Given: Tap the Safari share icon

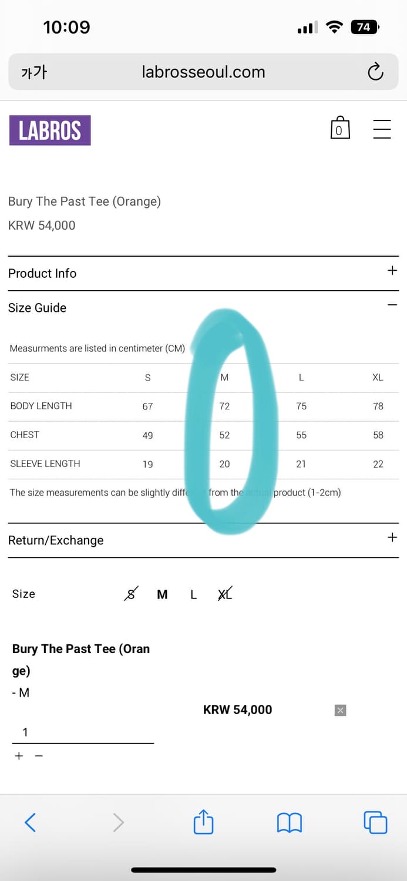Looking at the screenshot, I should point(203,821).
